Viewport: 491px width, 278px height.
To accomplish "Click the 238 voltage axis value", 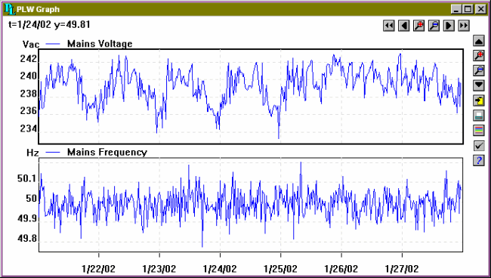I will 28,93.
